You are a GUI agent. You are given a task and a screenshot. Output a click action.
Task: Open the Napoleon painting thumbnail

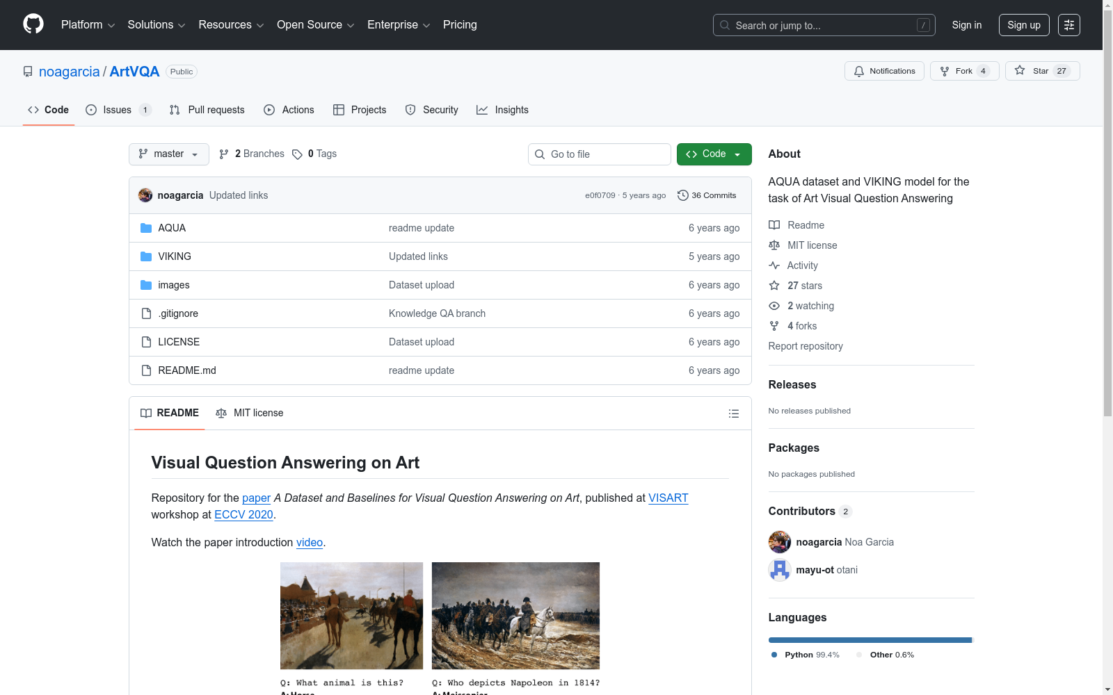pyautogui.click(x=515, y=616)
